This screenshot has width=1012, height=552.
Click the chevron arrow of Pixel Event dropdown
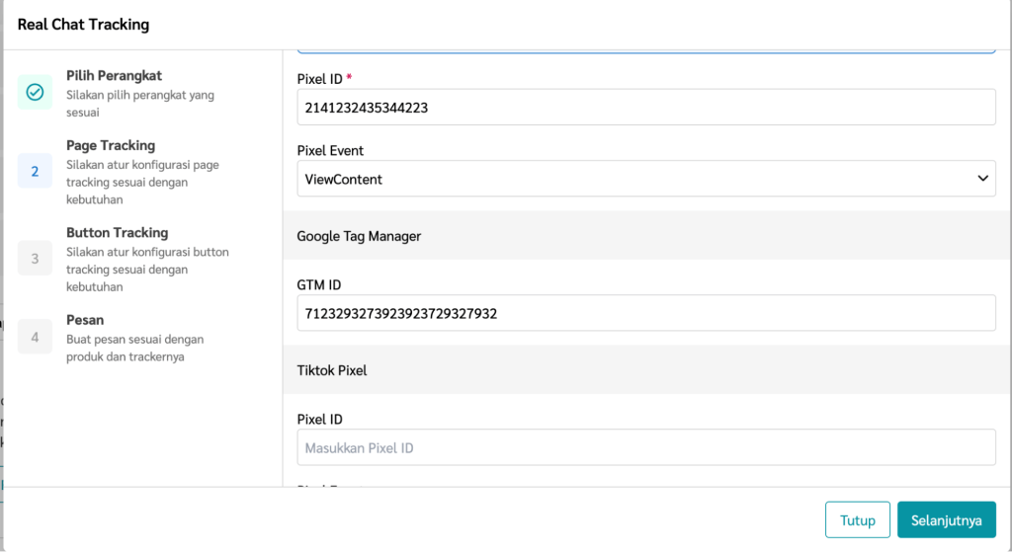(982, 179)
